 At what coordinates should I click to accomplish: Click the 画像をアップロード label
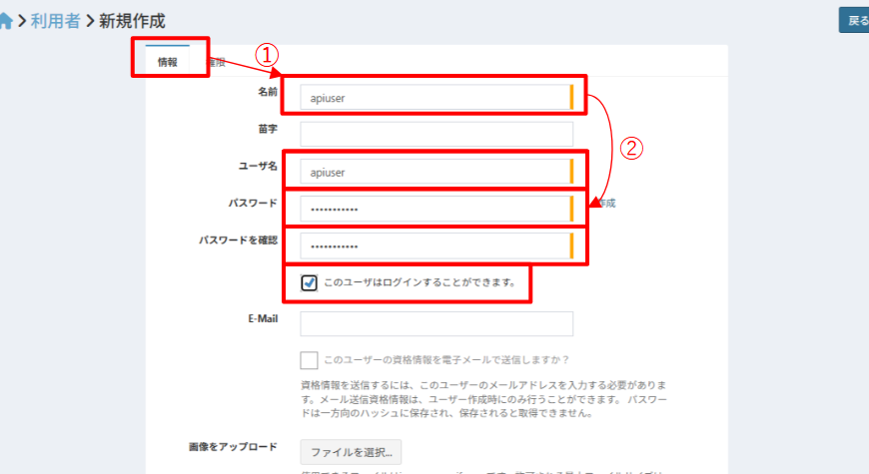[233, 447]
